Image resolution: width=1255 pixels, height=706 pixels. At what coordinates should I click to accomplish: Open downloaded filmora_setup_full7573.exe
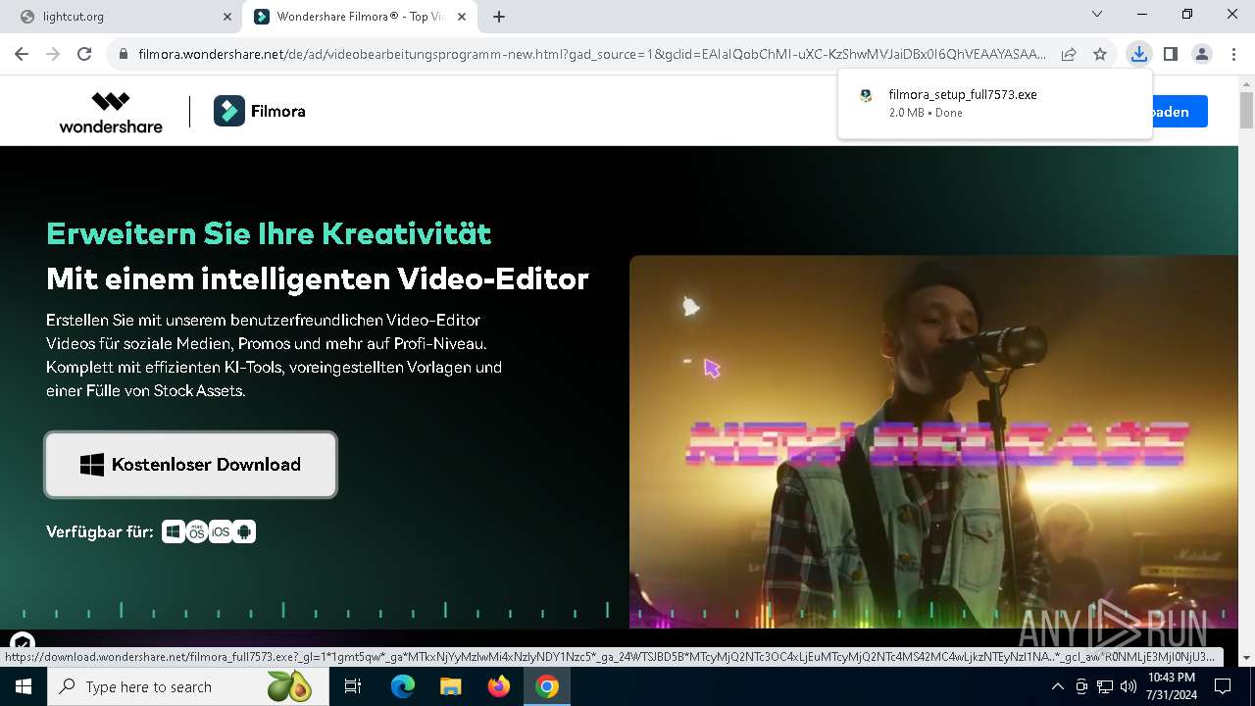(x=995, y=103)
